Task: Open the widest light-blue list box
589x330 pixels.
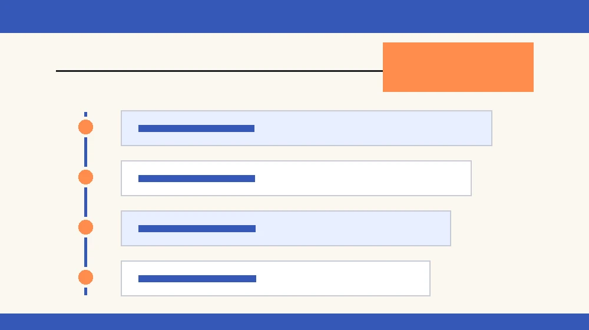Action: (306, 128)
